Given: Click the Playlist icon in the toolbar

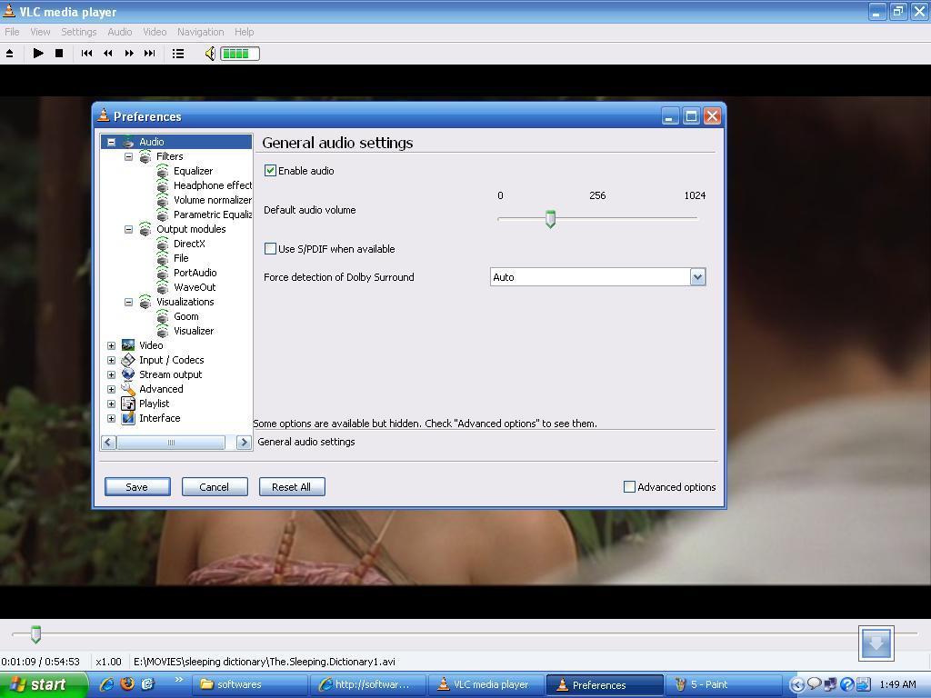Looking at the screenshot, I should click(x=178, y=53).
